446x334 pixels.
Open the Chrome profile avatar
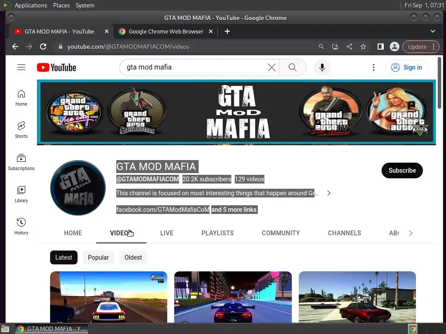click(395, 47)
